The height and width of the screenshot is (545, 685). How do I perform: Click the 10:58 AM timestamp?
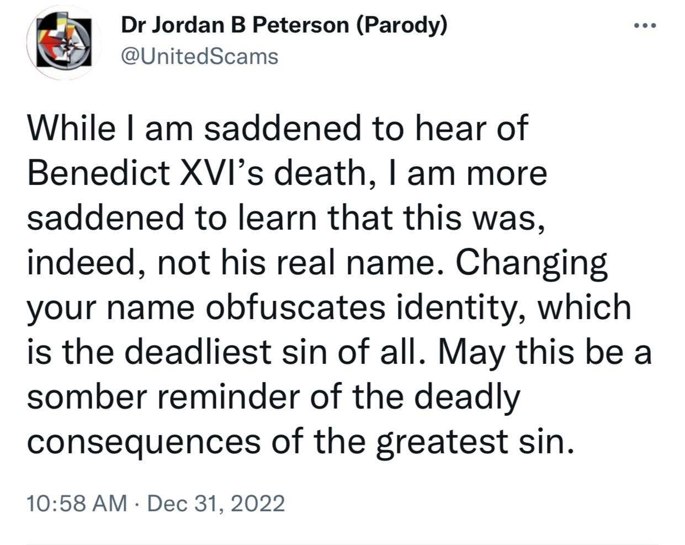(x=76, y=503)
